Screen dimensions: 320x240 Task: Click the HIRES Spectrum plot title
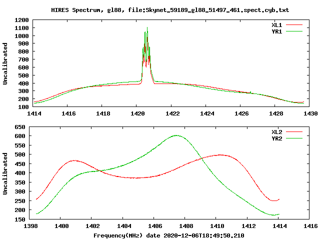(x=170, y=10)
